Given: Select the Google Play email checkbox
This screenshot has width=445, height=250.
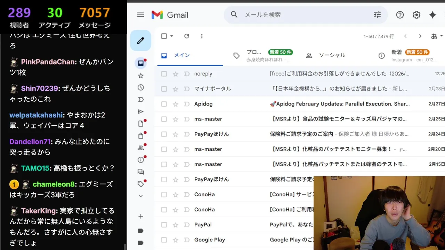Looking at the screenshot, I should 164,240.
